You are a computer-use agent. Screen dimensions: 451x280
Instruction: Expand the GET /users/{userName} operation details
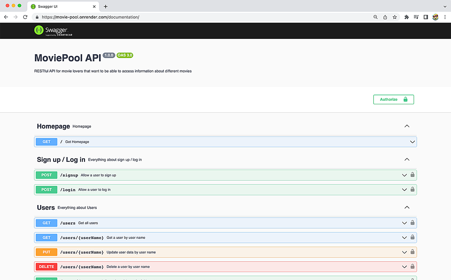(x=405, y=237)
